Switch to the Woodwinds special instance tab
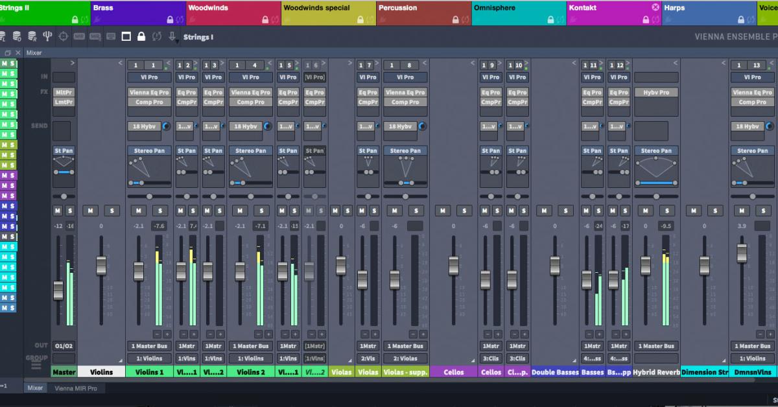The width and height of the screenshot is (778, 407). tap(328, 12)
